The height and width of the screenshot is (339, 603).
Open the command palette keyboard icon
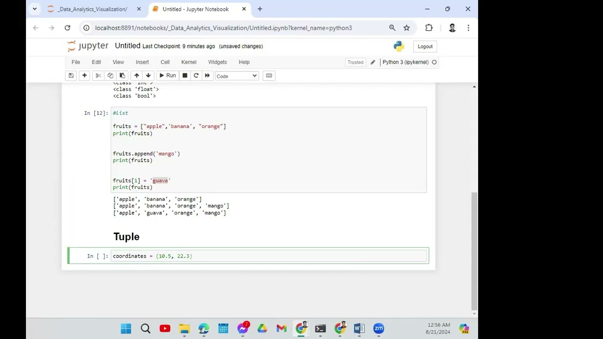269,75
